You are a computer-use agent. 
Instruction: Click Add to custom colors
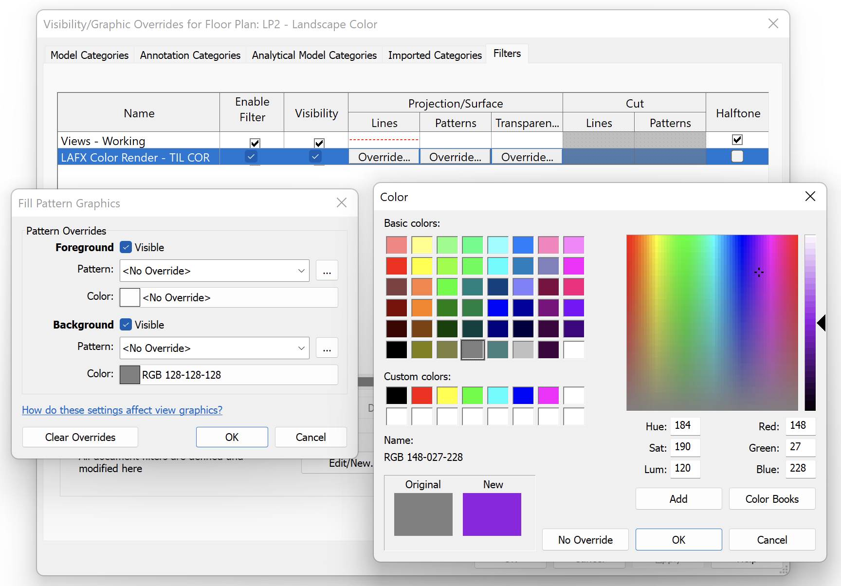(x=678, y=499)
